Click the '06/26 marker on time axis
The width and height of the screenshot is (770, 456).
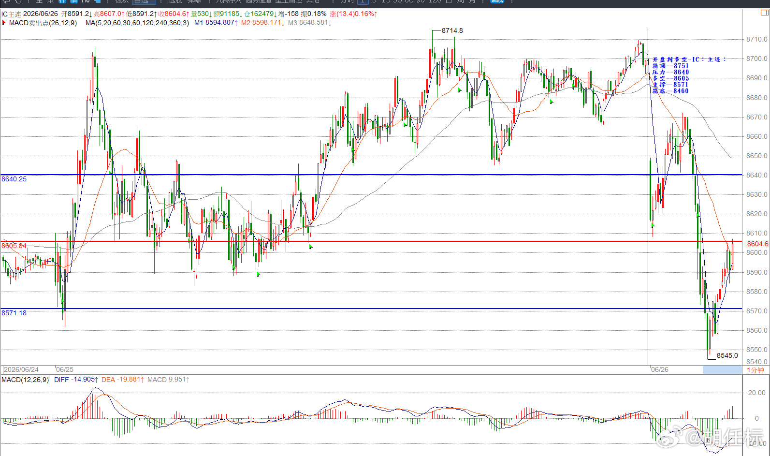click(x=659, y=369)
